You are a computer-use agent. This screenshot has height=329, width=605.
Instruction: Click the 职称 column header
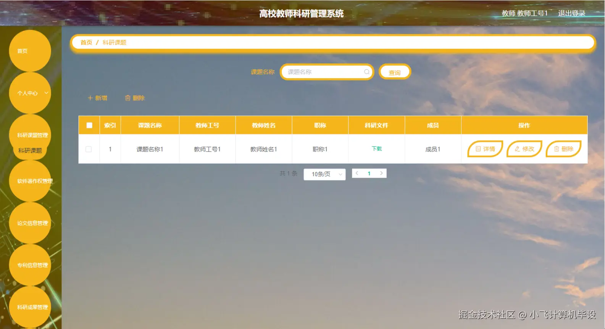[320, 125]
